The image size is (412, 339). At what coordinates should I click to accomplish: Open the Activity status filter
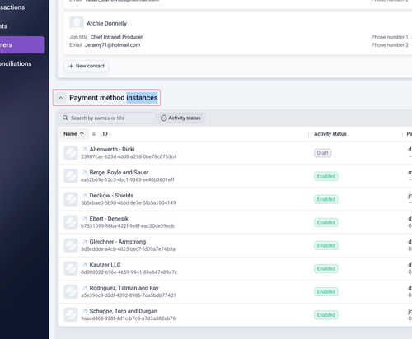click(x=181, y=118)
